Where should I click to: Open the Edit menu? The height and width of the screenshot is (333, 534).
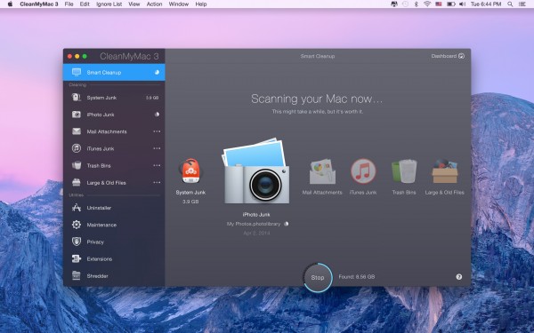[85, 4]
